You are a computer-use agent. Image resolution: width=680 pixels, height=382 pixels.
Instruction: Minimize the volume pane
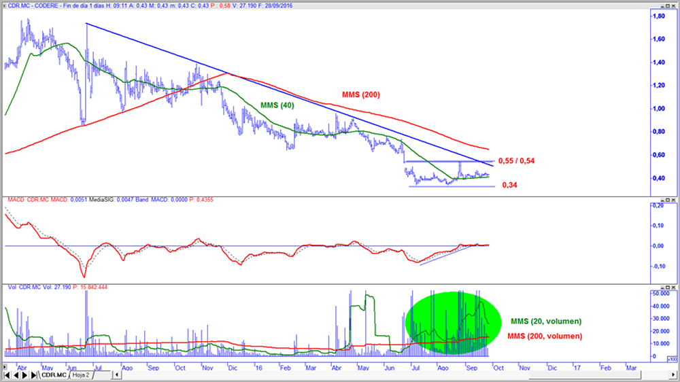tap(662, 287)
